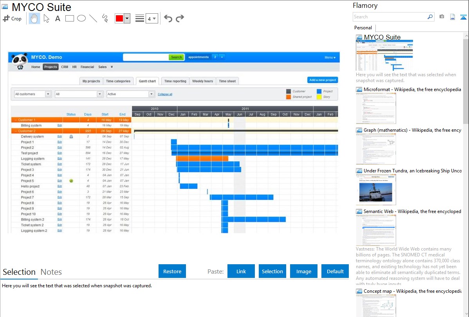Select the Crop tool
This screenshot has height=317, width=469.
[x=12, y=18]
